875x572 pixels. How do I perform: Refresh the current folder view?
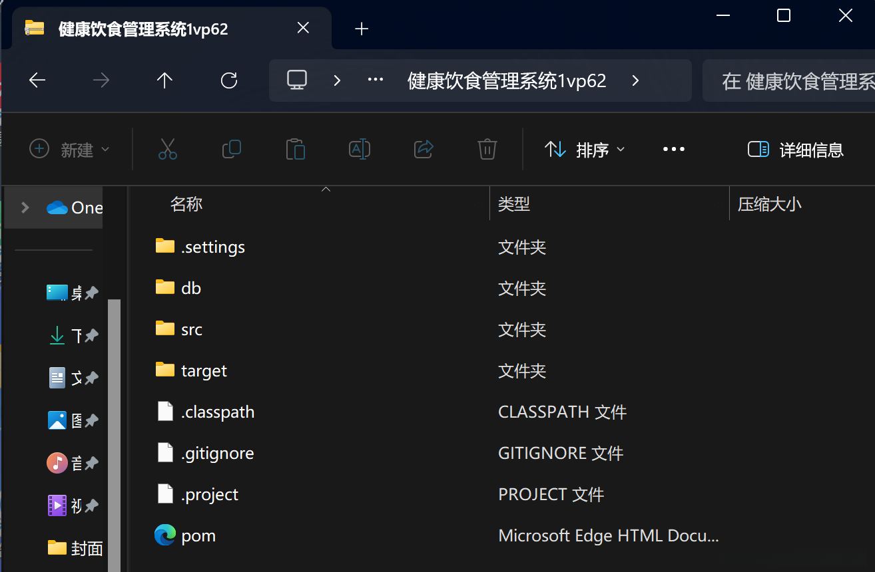(229, 81)
